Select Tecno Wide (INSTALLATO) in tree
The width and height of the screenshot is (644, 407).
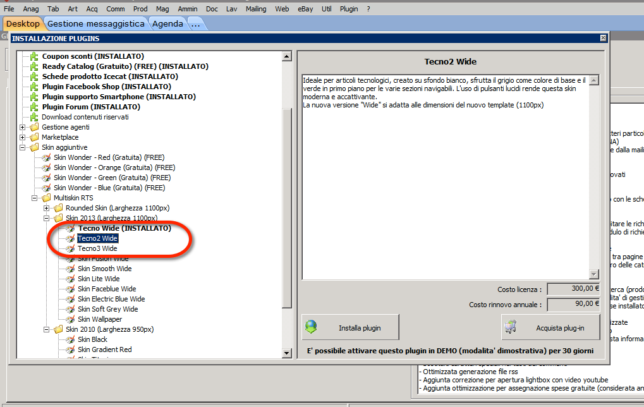click(x=125, y=228)
